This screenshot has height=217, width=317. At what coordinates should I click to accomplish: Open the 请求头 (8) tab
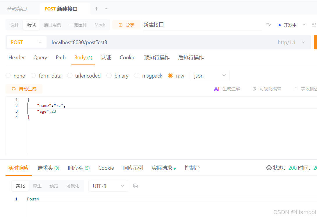pos(48,168)
